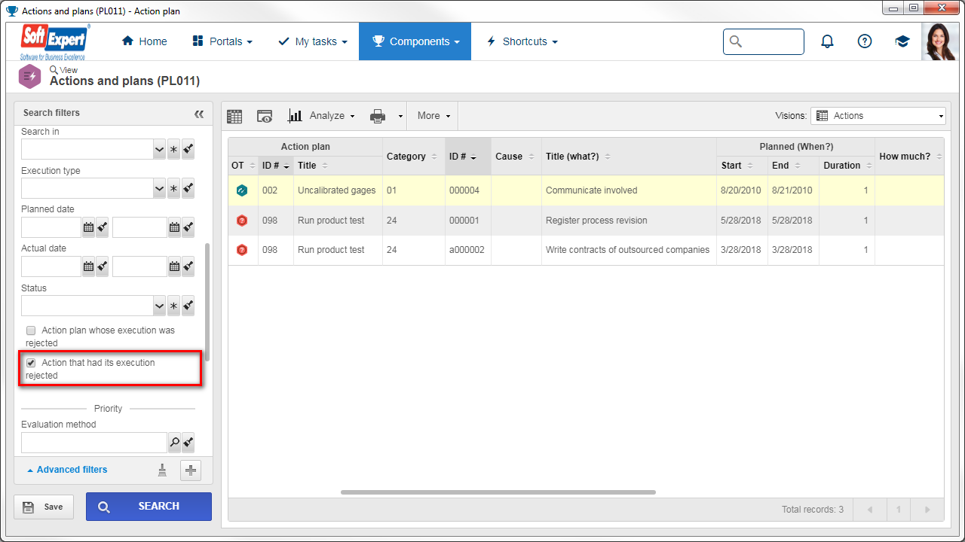Go to next page arrow
The image size is (965, 542).
(927, 510)
